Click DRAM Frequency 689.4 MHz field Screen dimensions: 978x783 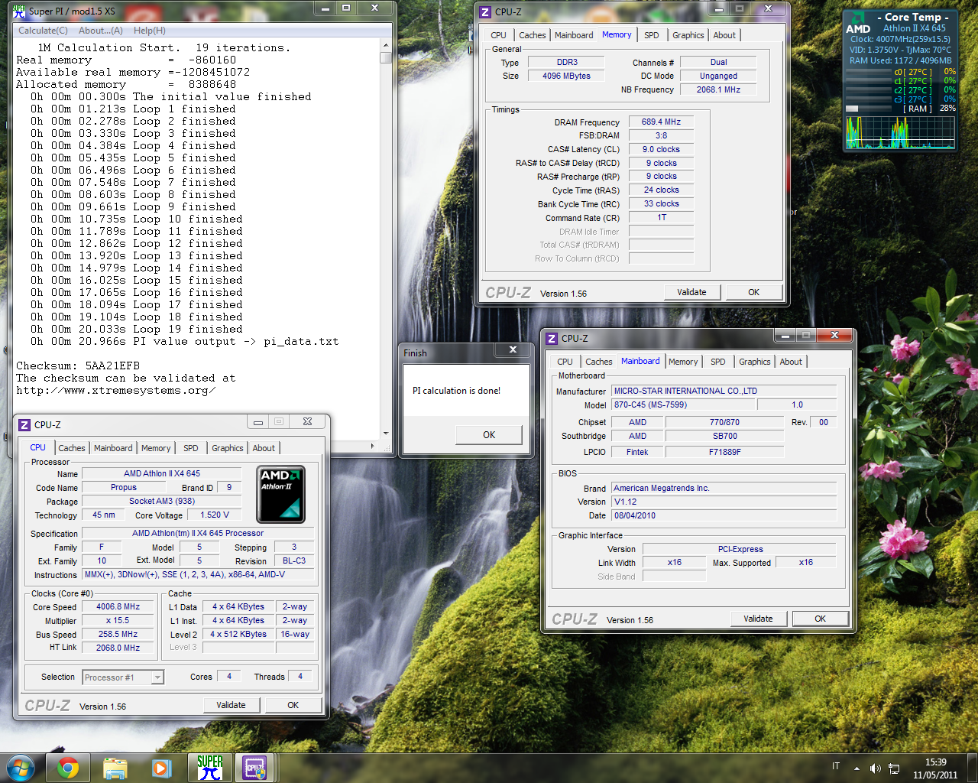point(661,122)
